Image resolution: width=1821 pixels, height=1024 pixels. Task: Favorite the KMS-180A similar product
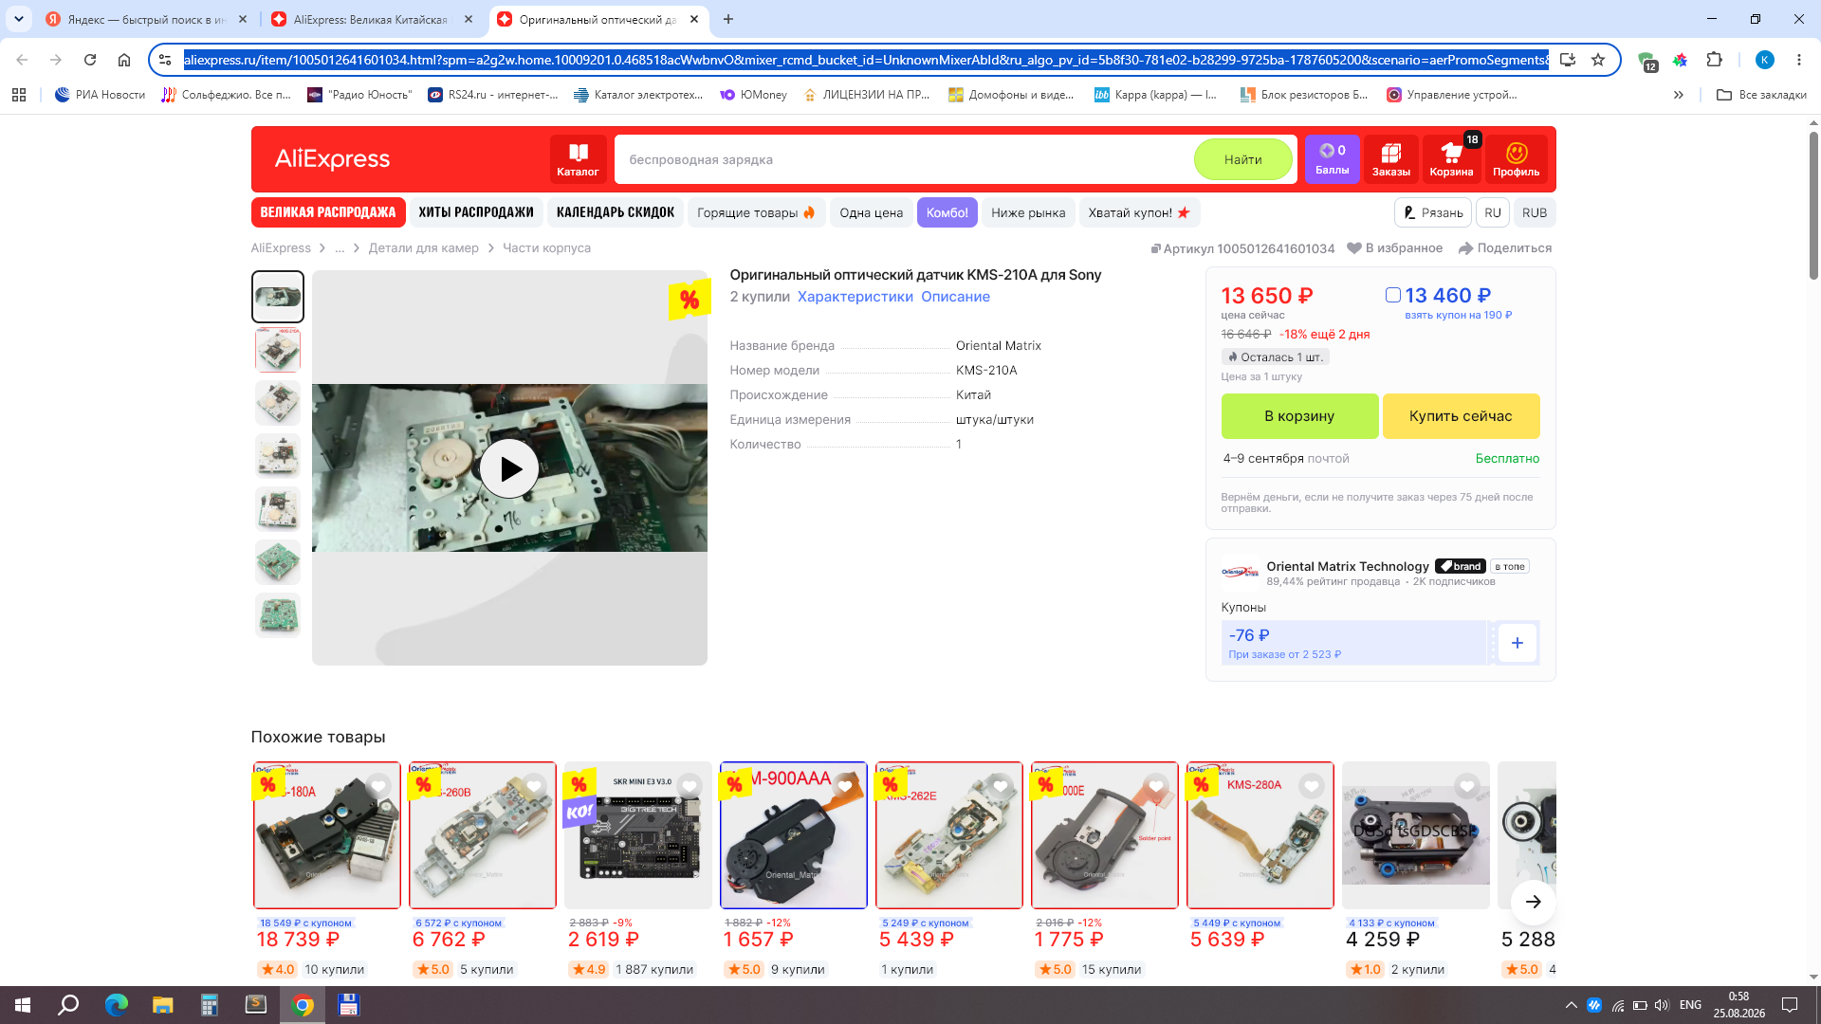click(x=378, y=786)
